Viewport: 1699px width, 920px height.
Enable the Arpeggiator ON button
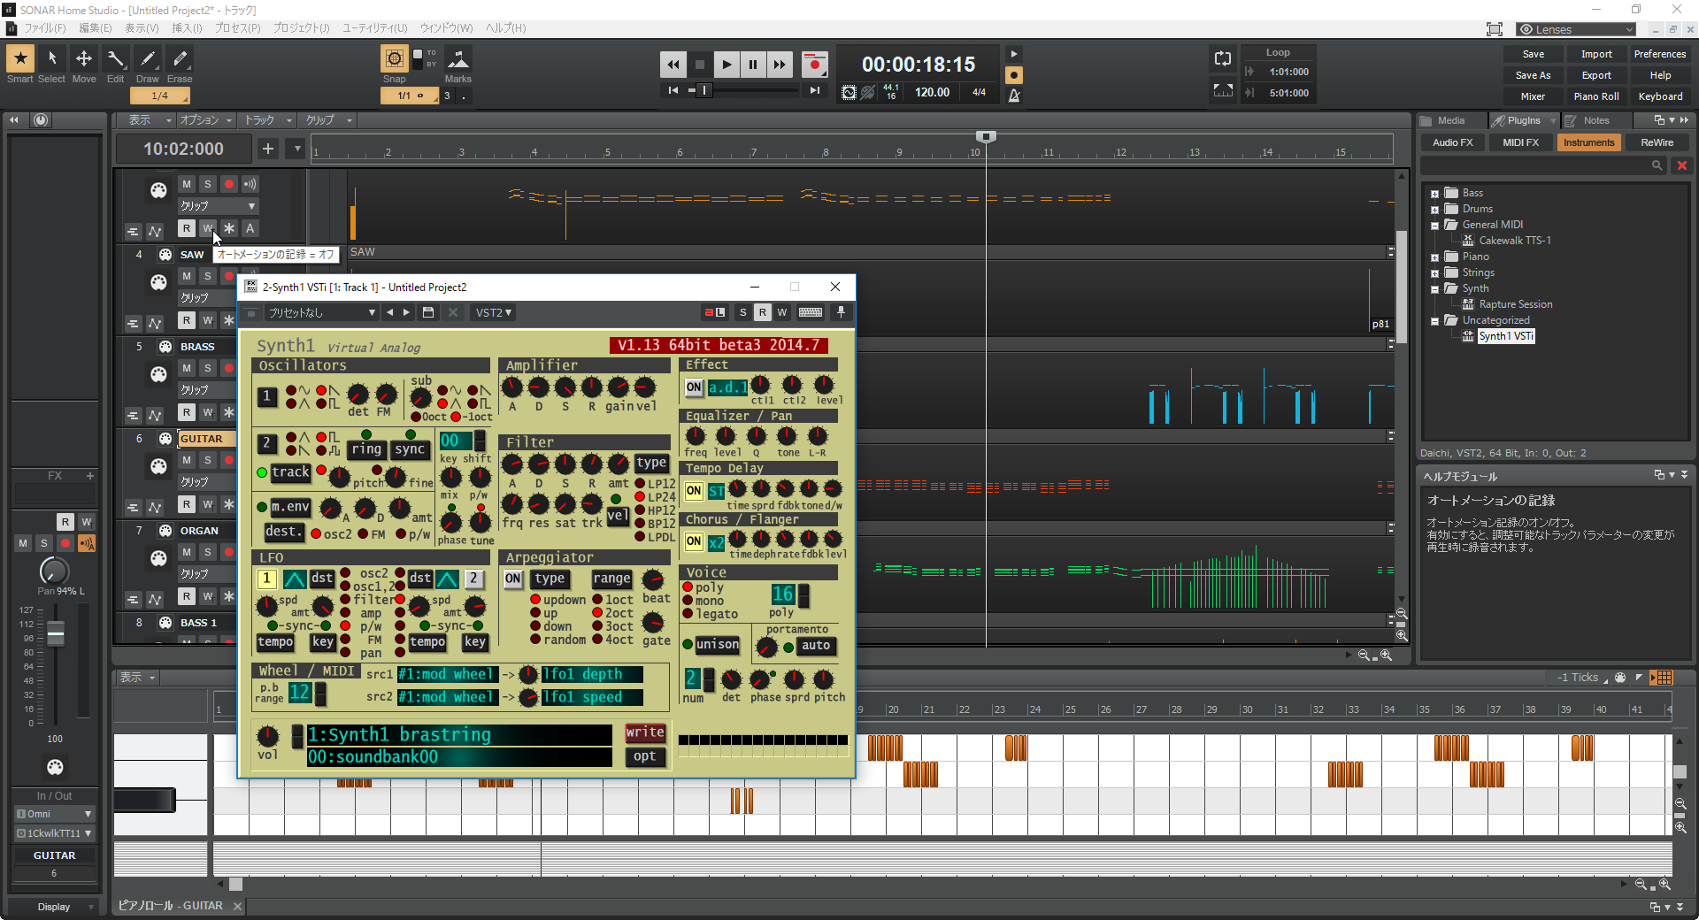pyautogui.click(x=513, y=579)
